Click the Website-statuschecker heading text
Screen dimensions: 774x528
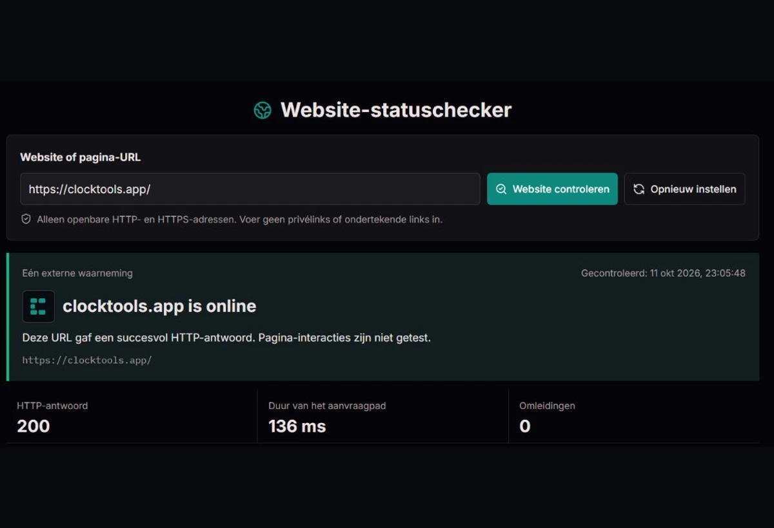click(396, 110)
